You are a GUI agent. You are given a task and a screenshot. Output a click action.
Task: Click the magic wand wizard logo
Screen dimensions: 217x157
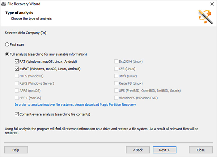click(206, 17)
